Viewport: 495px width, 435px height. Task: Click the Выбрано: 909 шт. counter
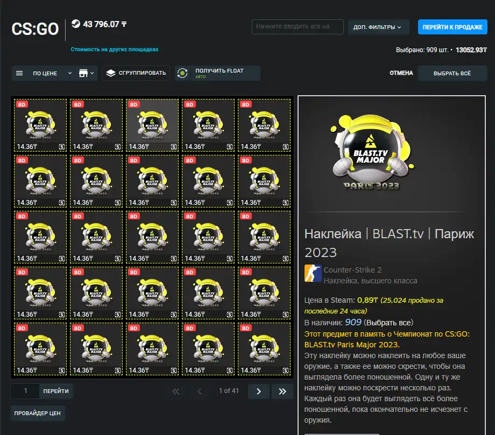coord(422,50)
